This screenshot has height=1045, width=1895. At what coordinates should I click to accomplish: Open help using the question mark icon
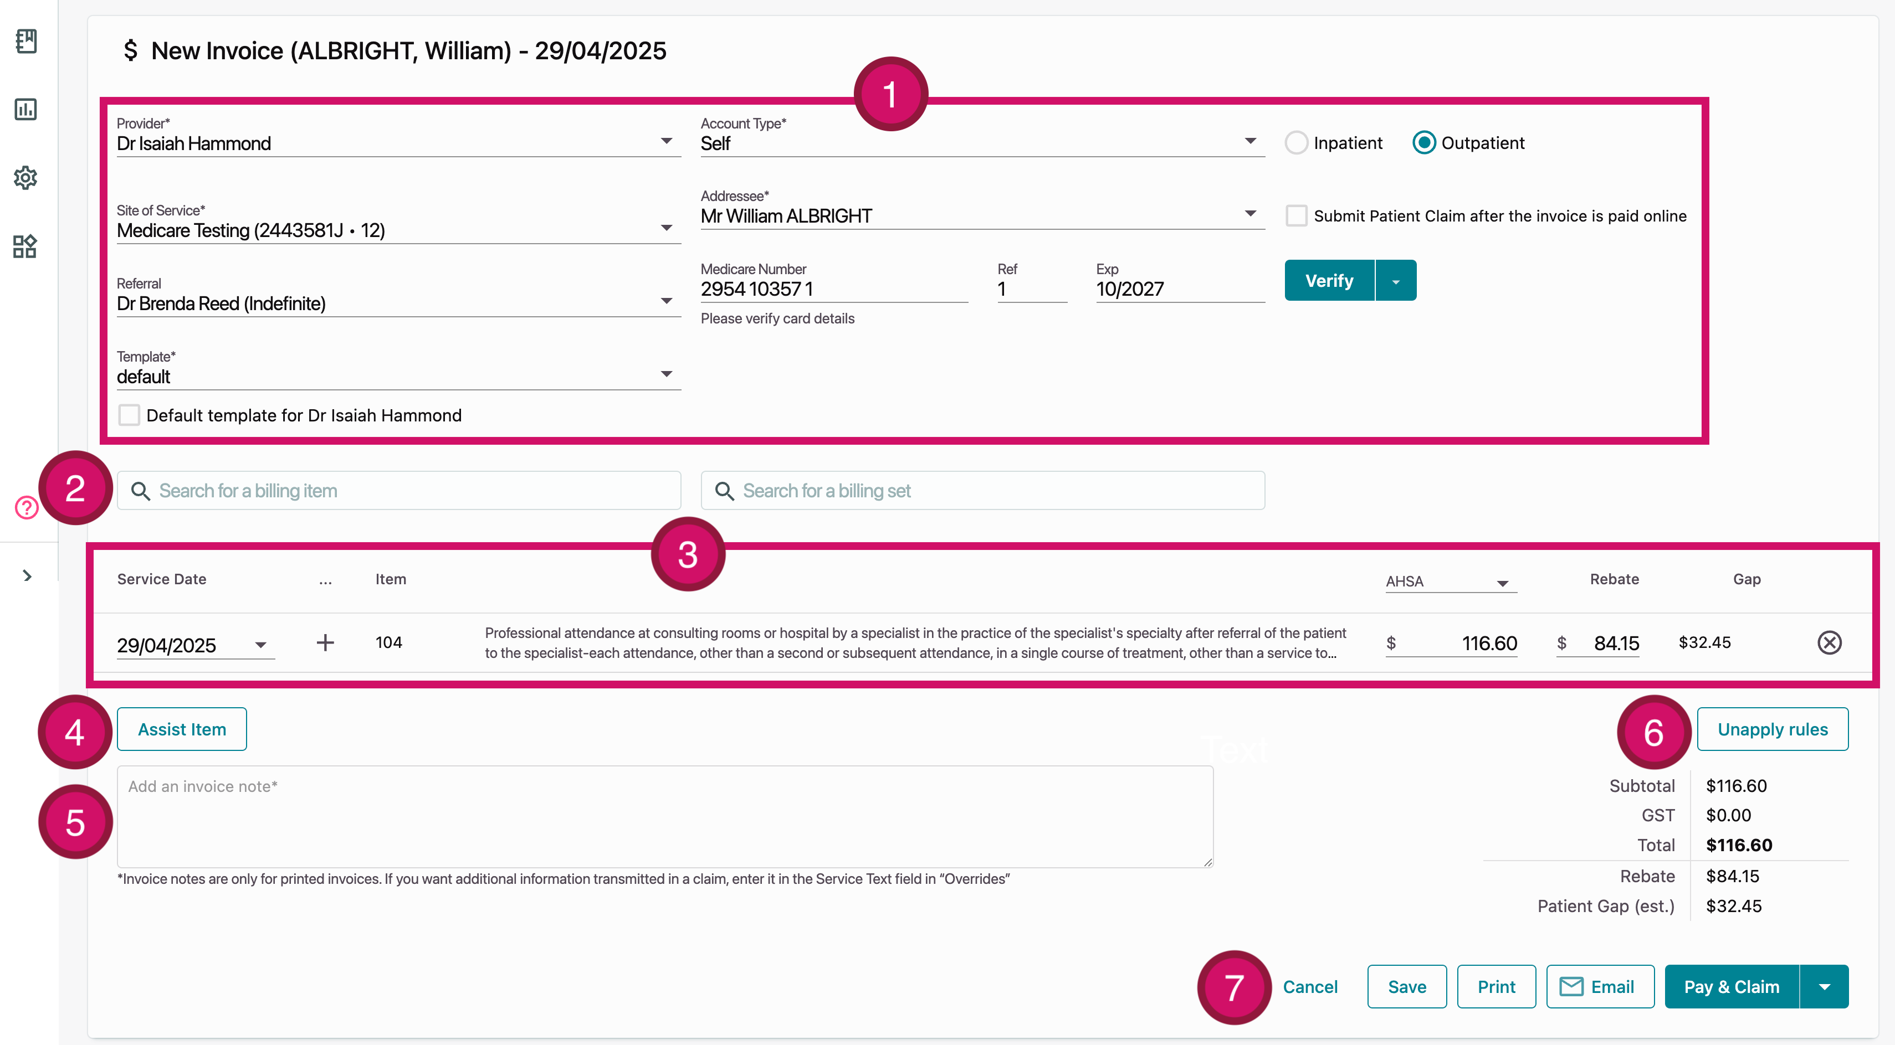pyautogui.click(x=25, y=507)
